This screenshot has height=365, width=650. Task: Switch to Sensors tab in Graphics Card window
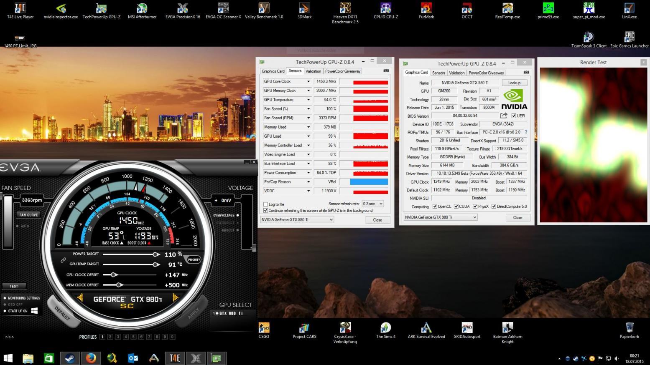pos(438,73)
